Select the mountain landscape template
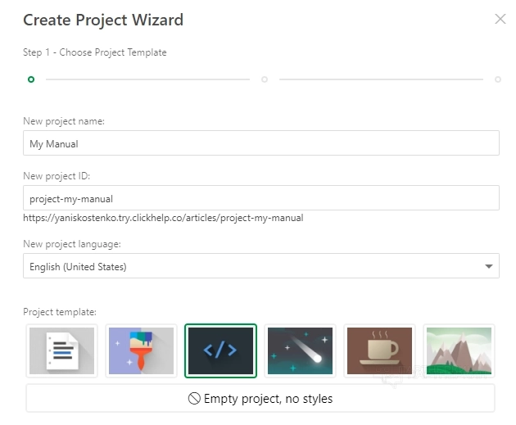This screenshot has width=516, height=425. 459,350
